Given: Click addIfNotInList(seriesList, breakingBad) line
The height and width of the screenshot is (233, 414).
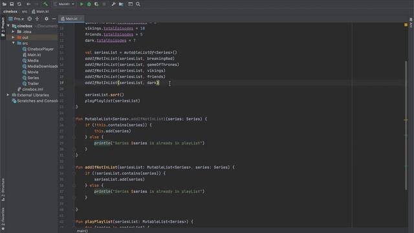Looking at the screenshot, I should pyautogui.click(x=129, y=58).
